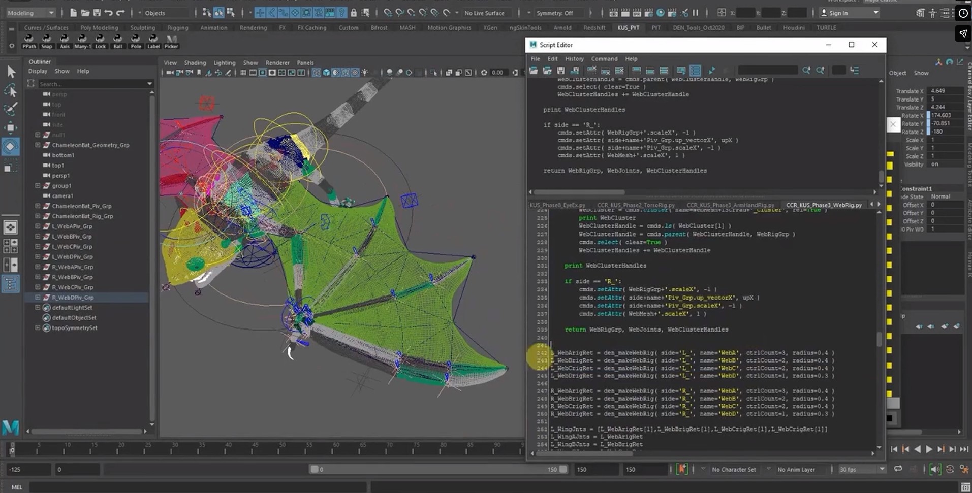Open the History menu in Script Editor
This screenshot has height=493, width=972.
coord(574,59)
